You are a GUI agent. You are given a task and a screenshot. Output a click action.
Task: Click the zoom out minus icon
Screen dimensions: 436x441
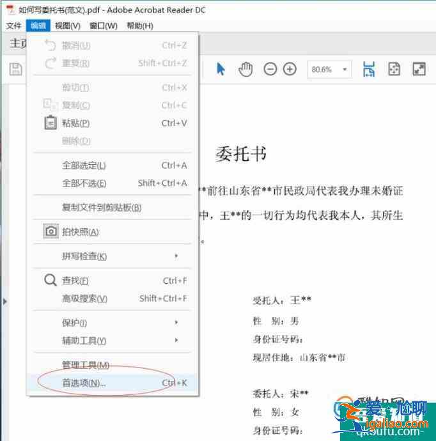coord(270,69)
